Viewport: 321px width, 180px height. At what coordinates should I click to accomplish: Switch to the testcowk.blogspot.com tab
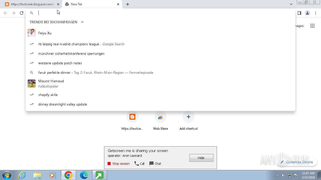point(31,4)
